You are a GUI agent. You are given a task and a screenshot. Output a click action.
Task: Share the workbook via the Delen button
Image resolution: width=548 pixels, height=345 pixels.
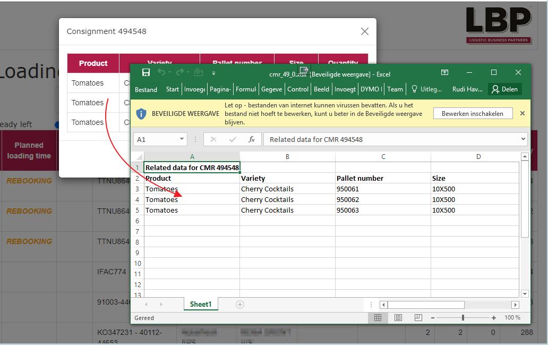click(505, 89)
